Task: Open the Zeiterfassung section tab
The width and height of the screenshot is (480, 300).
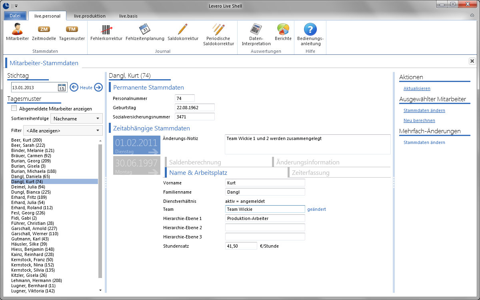Action: [x=310, y=173]
